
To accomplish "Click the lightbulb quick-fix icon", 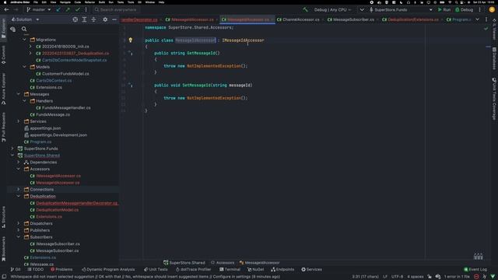I will pos(130,40).
